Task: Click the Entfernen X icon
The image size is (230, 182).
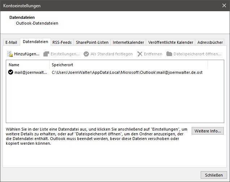Action: [x=140, y=54]
